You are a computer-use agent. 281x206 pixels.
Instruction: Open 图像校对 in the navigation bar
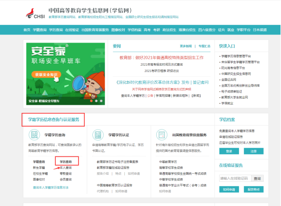click(x=118, y=30)
